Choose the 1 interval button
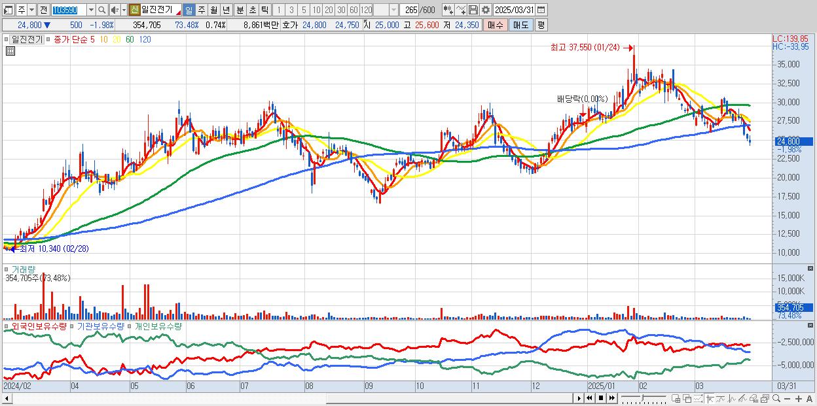 [279, 10]
